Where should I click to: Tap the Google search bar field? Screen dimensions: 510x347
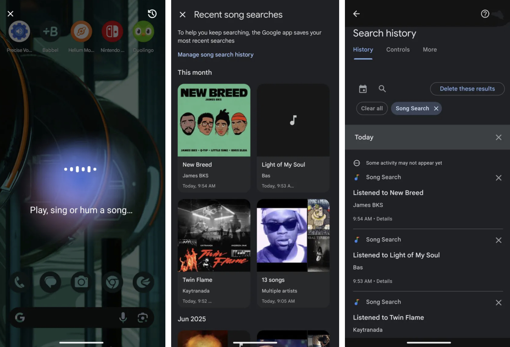[x=81, y=317]
